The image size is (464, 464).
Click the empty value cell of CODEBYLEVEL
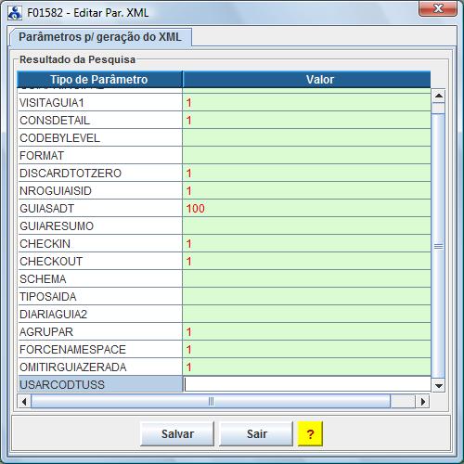pos(307,137)
